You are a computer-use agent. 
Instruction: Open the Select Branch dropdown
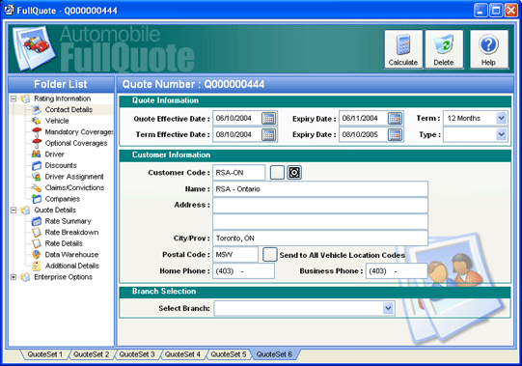coord(388,308)
